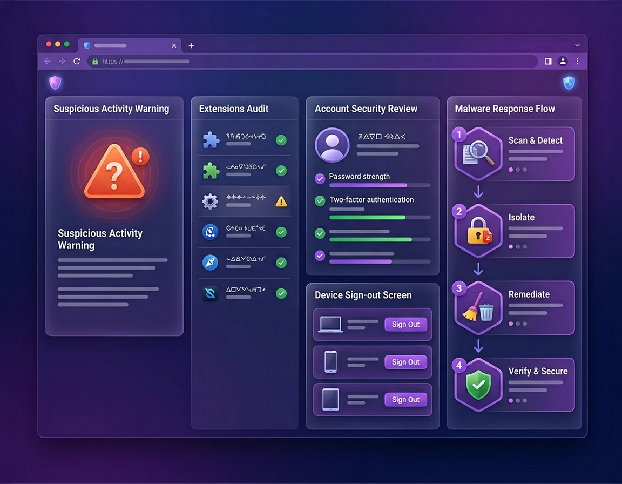
Task: Click the Two-factor authentication green bar
Action: click(380, 217)
